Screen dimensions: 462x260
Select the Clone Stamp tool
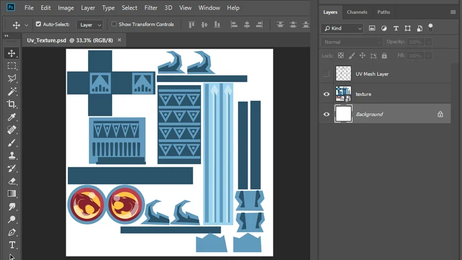(12, 156)
